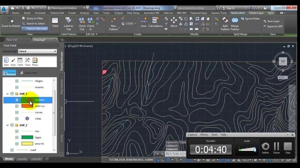Image resolution: width=300 pixels, height=168 pixels.
Task: Open Tools icon in Task Pane
Action: [x=27, y=62]
